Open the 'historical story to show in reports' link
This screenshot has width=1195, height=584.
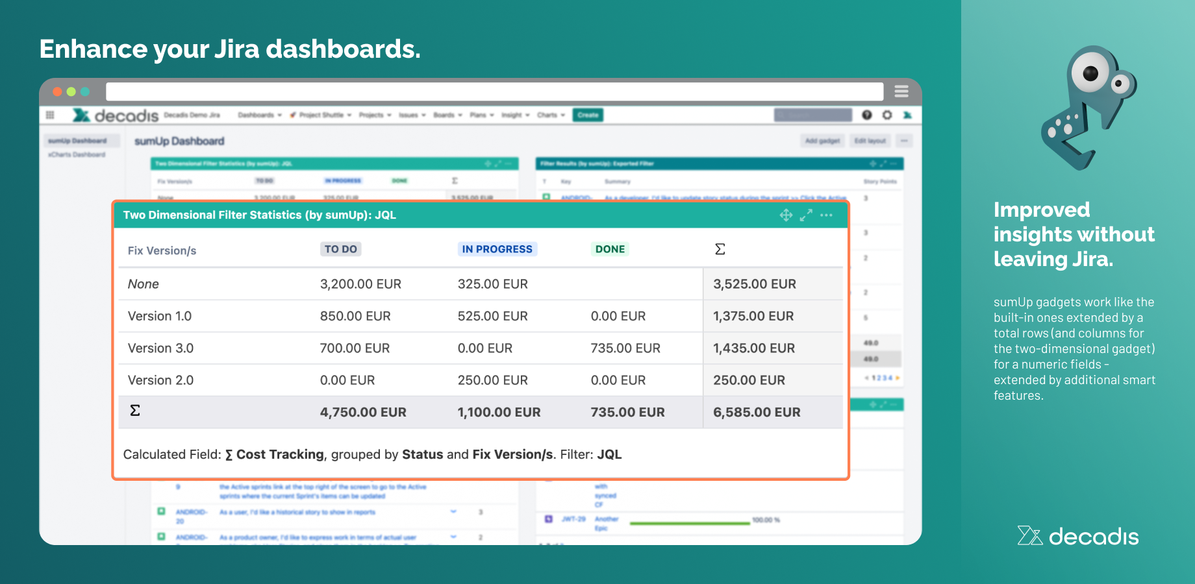tap(297, 512)
